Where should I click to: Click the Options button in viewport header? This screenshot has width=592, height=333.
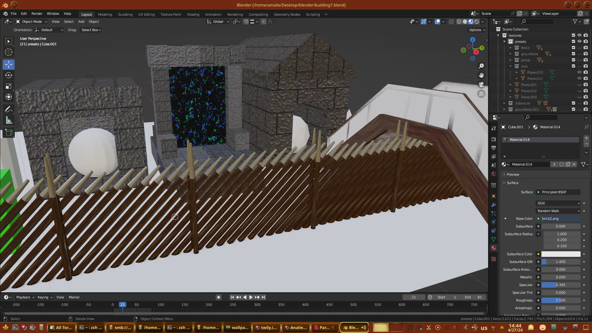click(x=477, y=30)
